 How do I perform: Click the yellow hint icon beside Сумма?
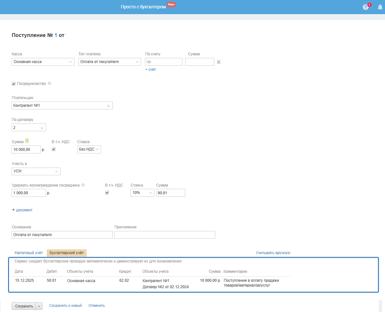(27, 141)
